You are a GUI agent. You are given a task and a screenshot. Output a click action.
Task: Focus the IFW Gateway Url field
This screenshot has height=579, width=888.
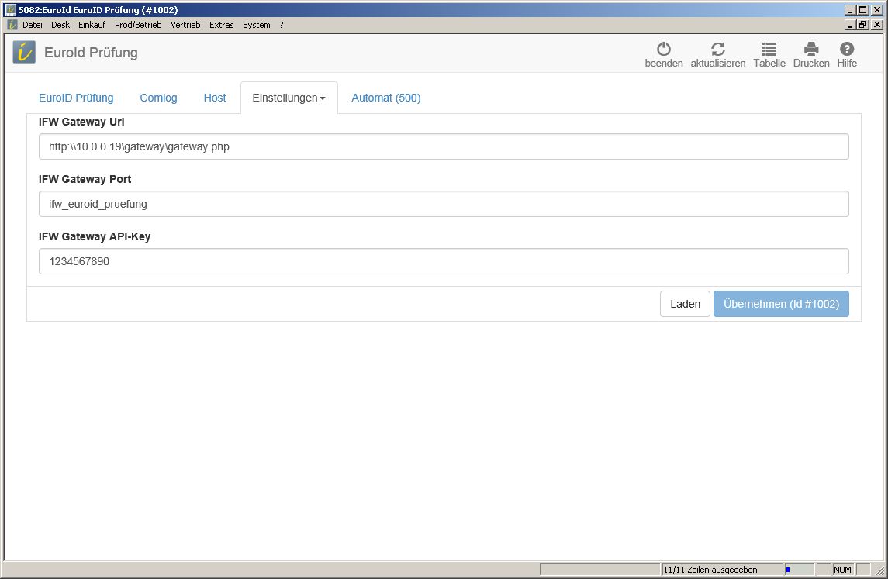click(x=444, y=146)
